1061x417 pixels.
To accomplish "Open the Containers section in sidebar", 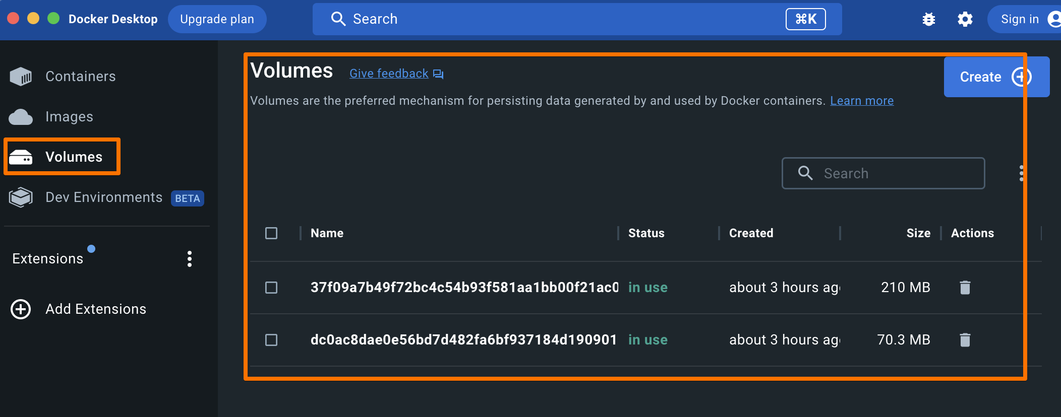I will tap(80, 77).
